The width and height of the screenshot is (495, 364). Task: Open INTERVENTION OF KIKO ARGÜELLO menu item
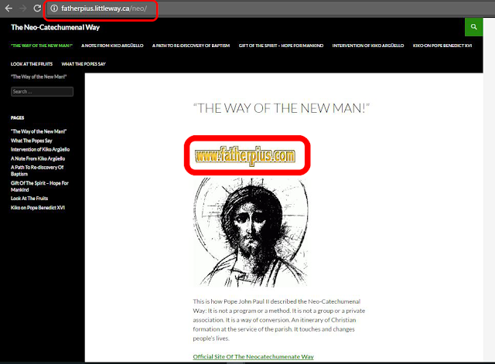pos(368,46)
